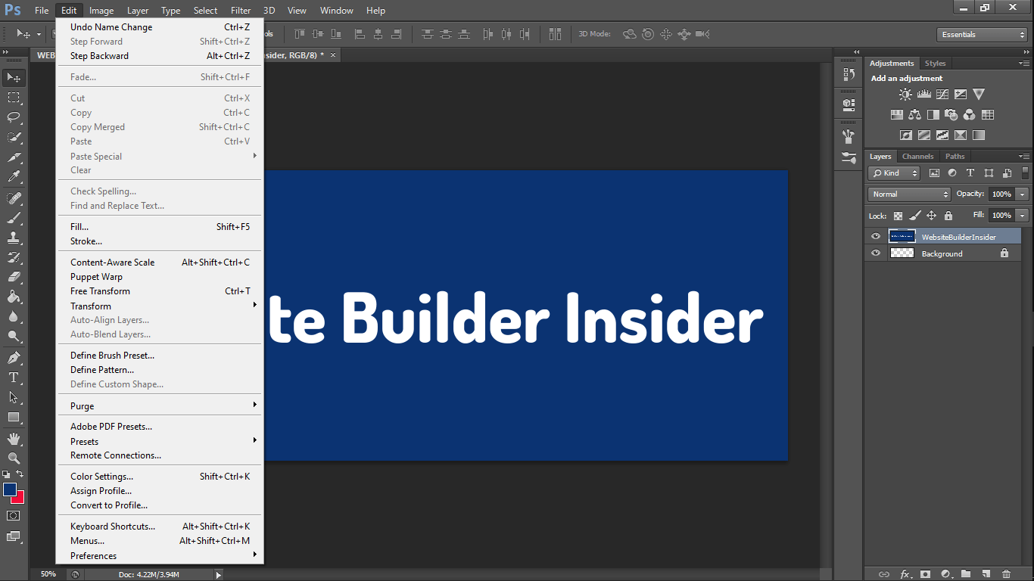1034x581 pixels.
Task: Expand the Opacity dropdown arrow
Action: point(1022,194)
